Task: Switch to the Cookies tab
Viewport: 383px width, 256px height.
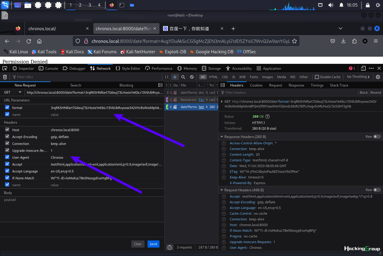Action: (256, 85)
